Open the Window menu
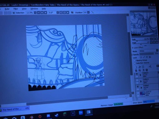 34,9
